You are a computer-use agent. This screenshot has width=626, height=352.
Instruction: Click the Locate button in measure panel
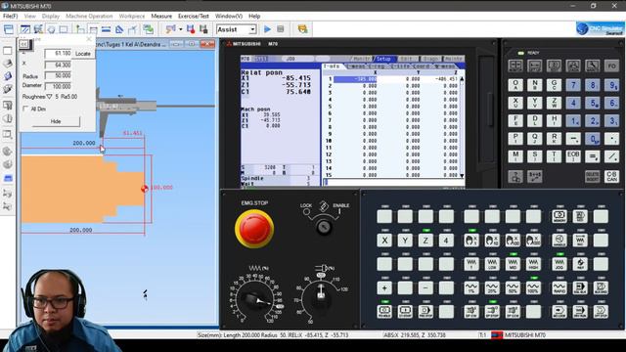[82, 54]
